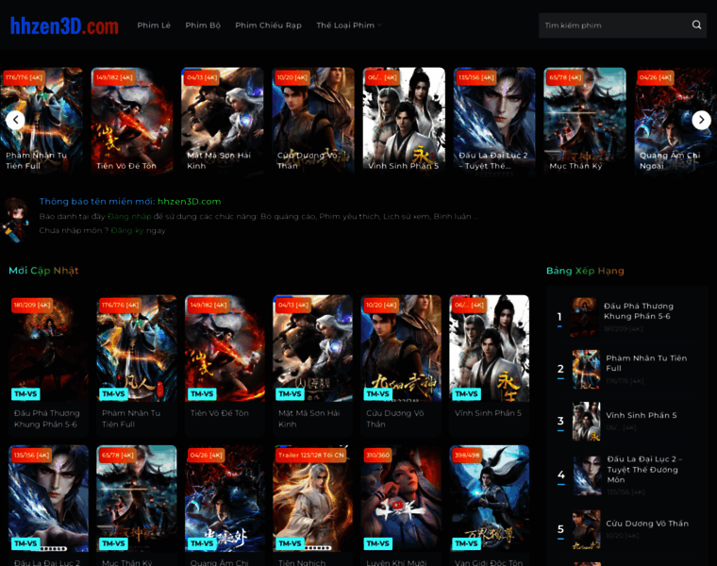Open Phim Lẻ menu
Screen dimensions: 717x566
[154, 25]
